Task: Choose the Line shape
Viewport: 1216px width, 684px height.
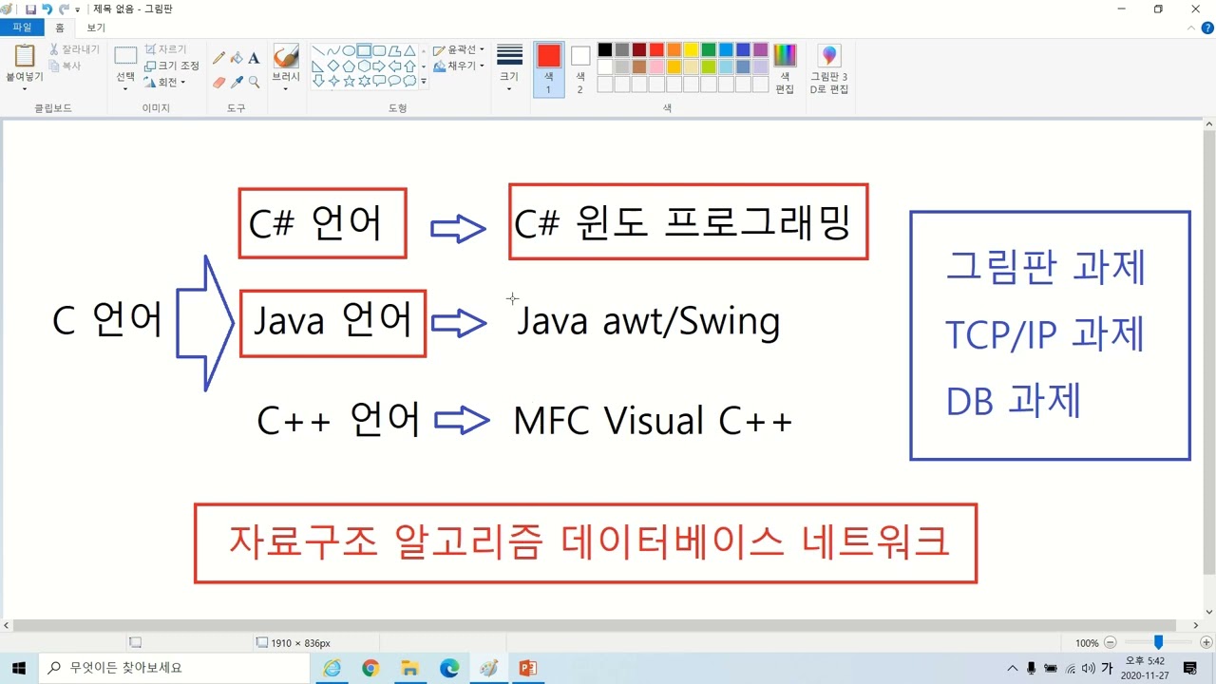Action: pos(318,51)
